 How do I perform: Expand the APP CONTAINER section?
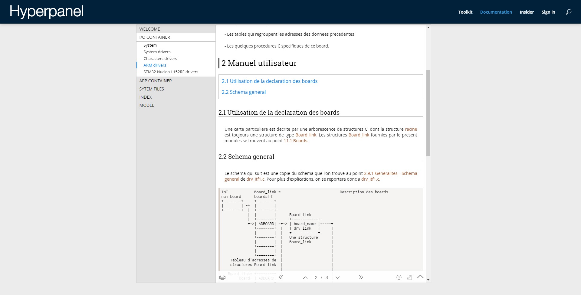click(176, 81)
